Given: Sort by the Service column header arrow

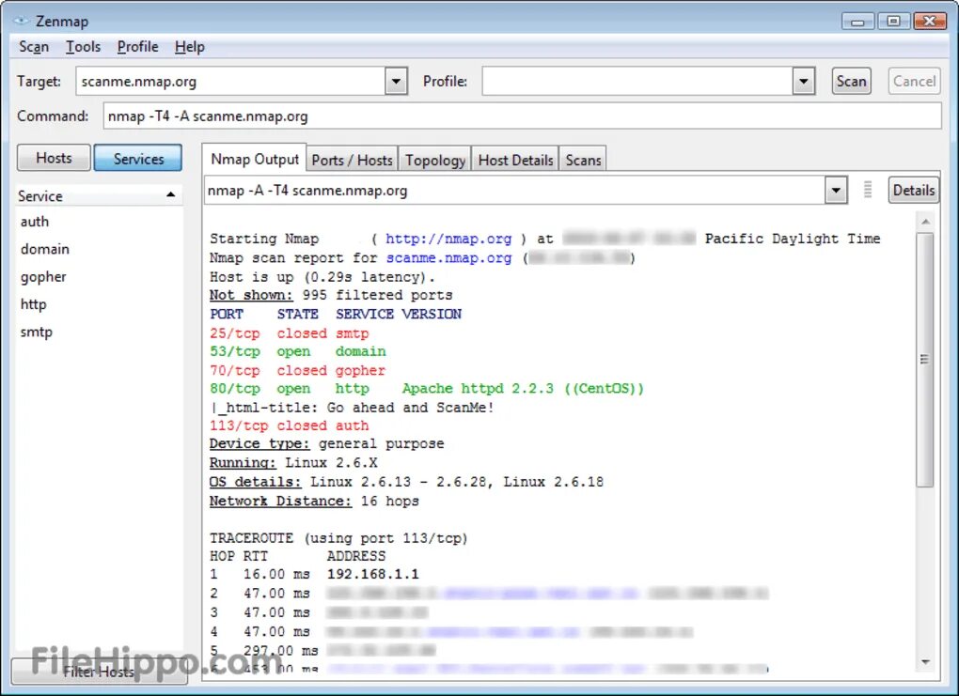Looking at the screenshot, I should pyautogui.click(x=170, y=195).
